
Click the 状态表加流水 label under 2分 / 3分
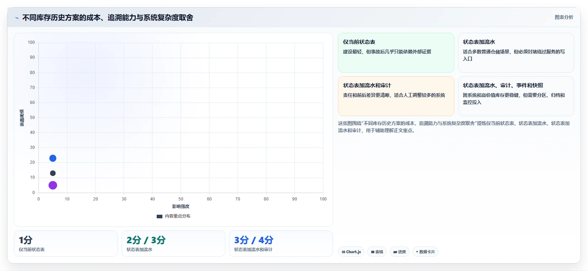point(139,250)
